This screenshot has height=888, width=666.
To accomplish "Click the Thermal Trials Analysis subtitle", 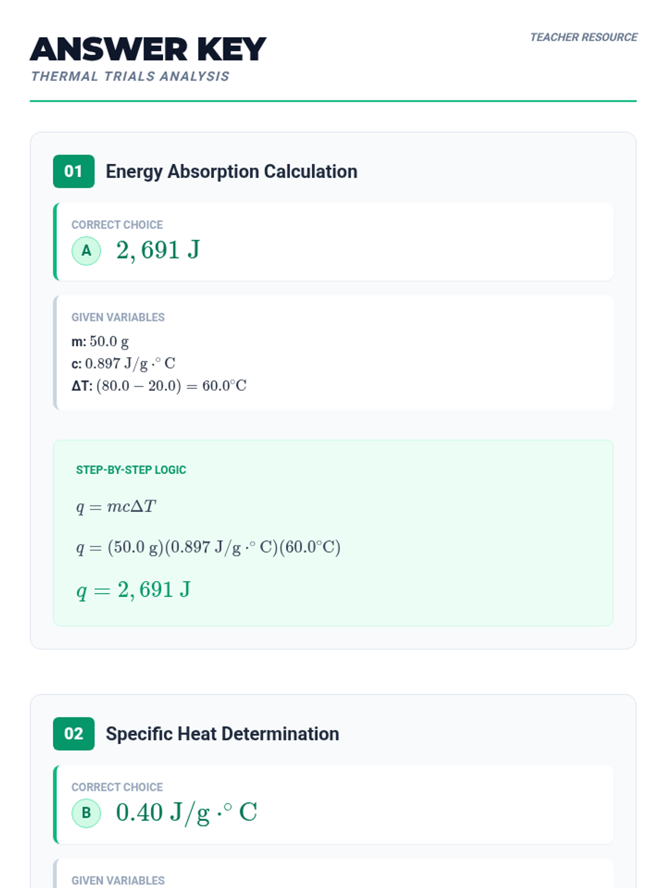I will (130, 77).
